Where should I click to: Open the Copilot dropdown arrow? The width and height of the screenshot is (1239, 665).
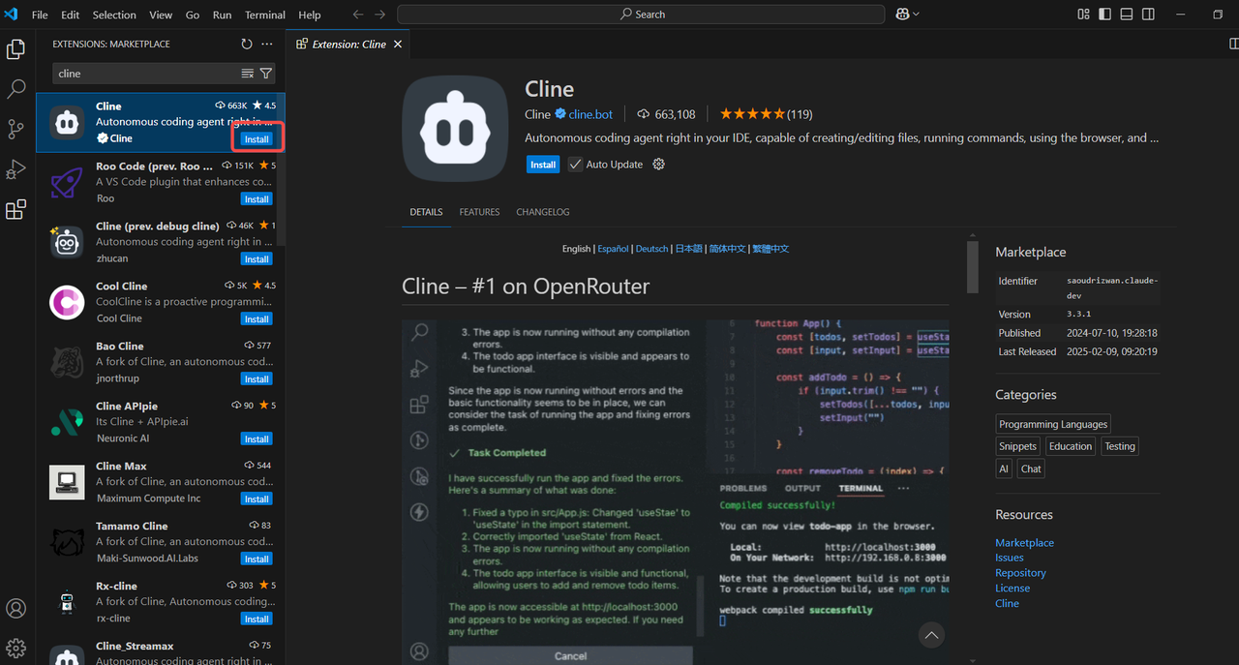916,15
